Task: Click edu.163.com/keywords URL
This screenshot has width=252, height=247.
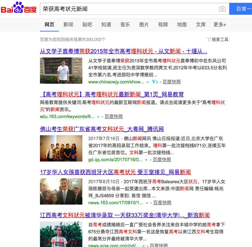Action: point(67,117)
